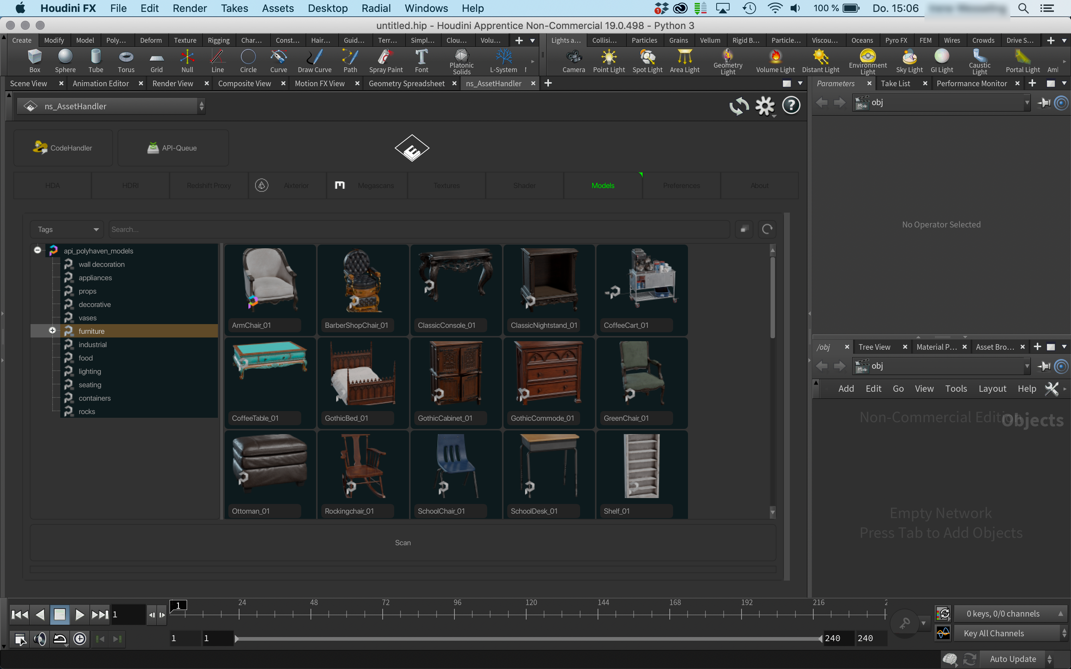
Task: Open the CodeHandler button
Action: [63, 148]
